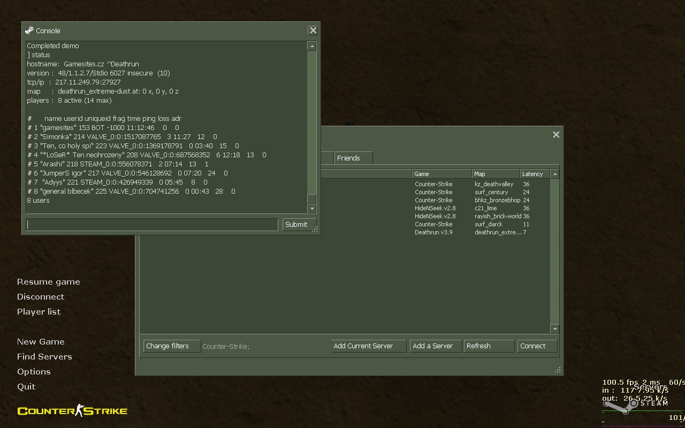
Task: Click the "Simonka" player line in console
Action: [x=123, y=136]
